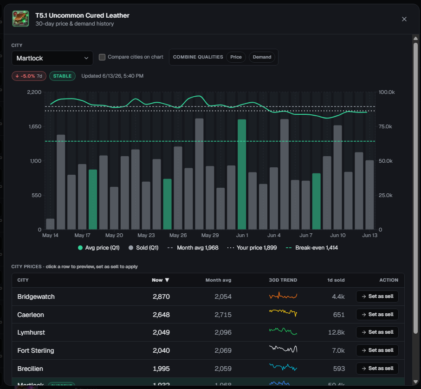Click the 1d sold column header
Viewport: 421px width, 389px height.
[x=336, y=280]
